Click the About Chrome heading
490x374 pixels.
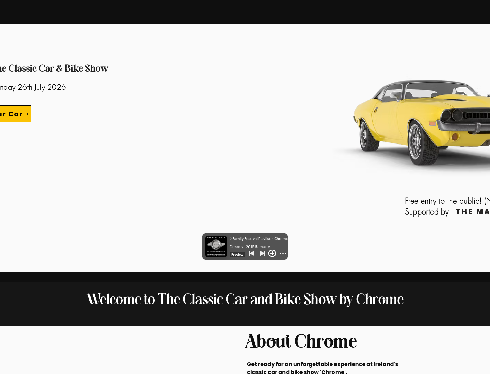pyautogui.click(x=301, y=341)
